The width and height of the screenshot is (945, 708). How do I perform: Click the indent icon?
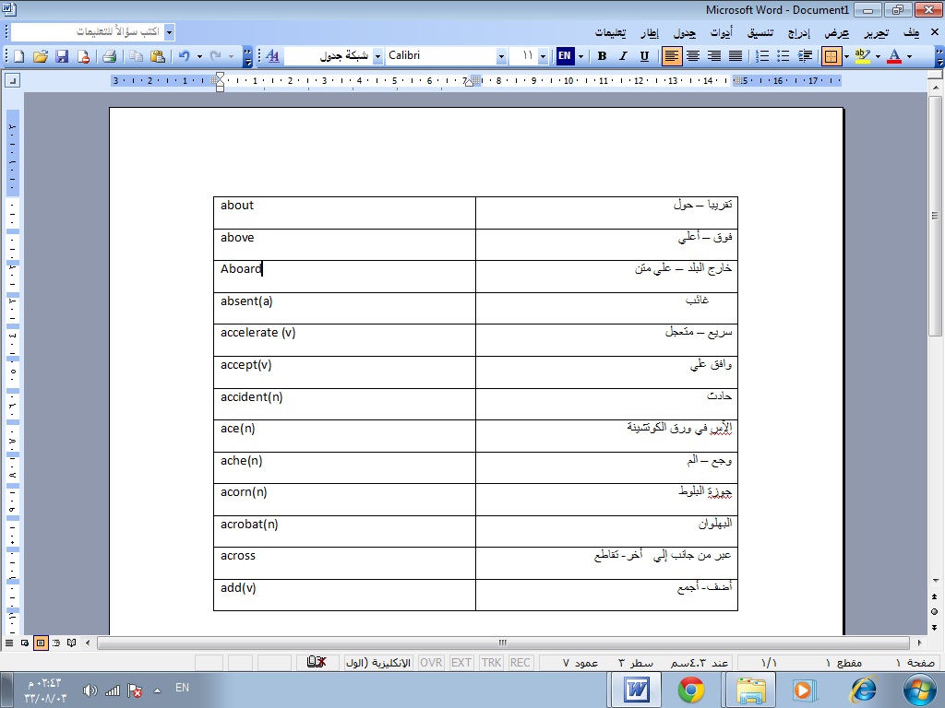(x=805, y=56)
